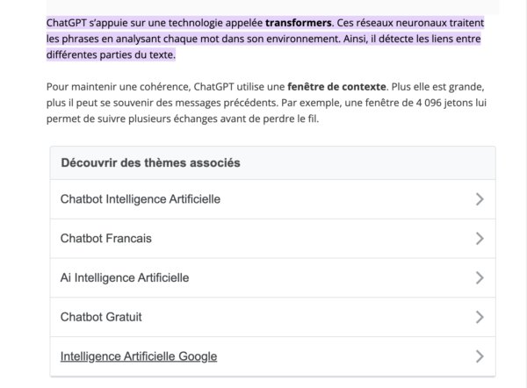Click the highlighted text 'différentes parties du texte.'
Viewport: 527px width, 388px height.
[111, 54]
